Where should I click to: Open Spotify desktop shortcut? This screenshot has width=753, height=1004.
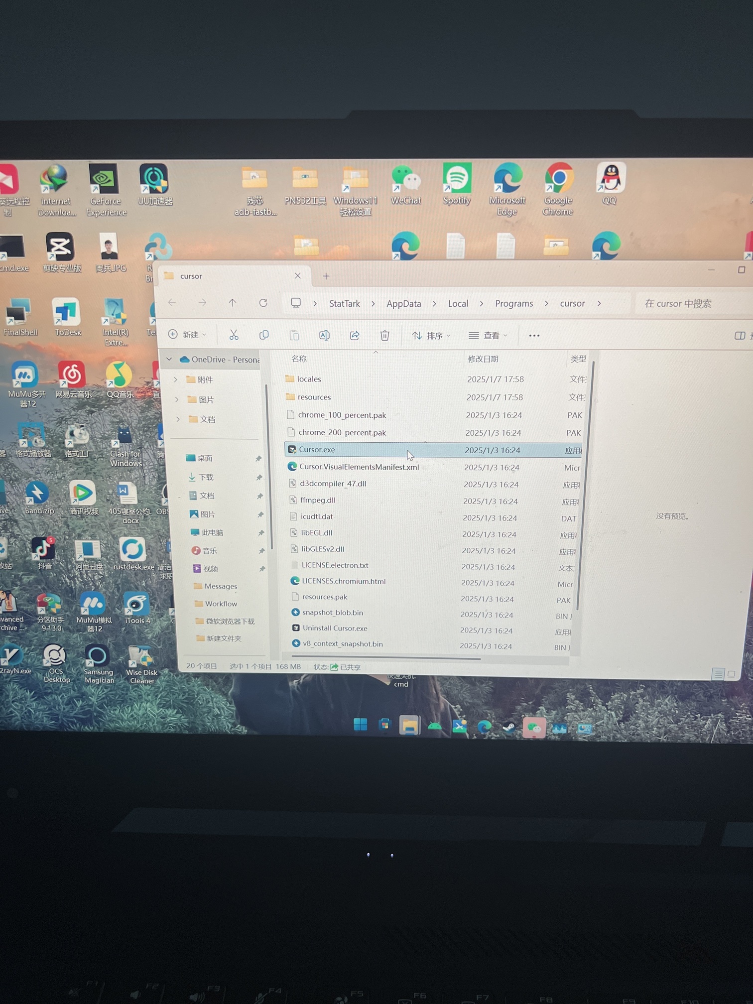click(456, 184)
